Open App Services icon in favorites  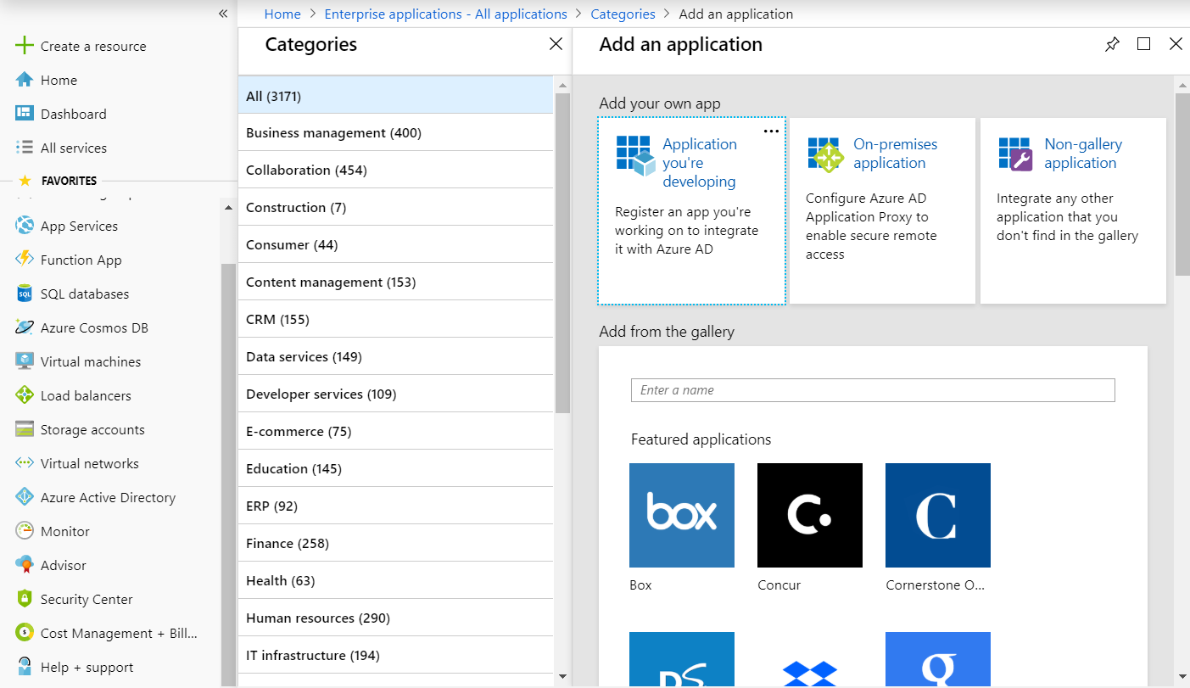click(25, 226)
